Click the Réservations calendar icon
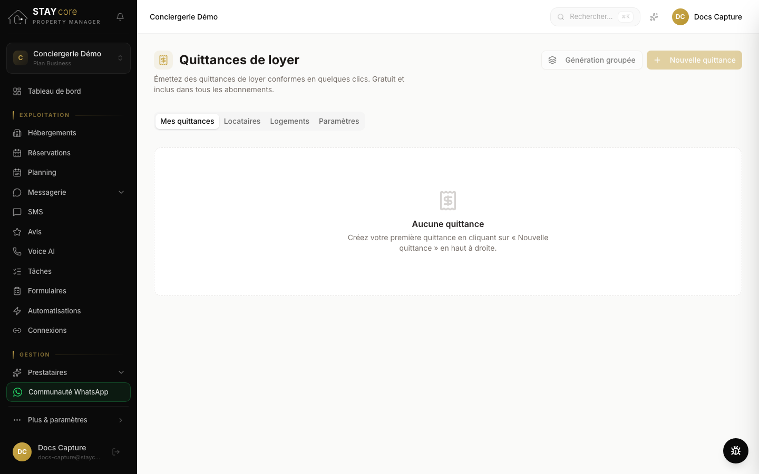This screenshot has width=759, height=474. pyautogui.click(x=17, y=153)
